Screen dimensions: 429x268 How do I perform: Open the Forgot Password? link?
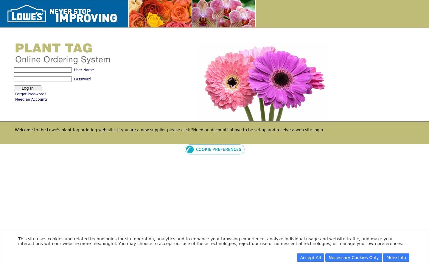[x=31, y=94]
